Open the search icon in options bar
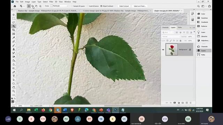223x125 pixels. 198,6
